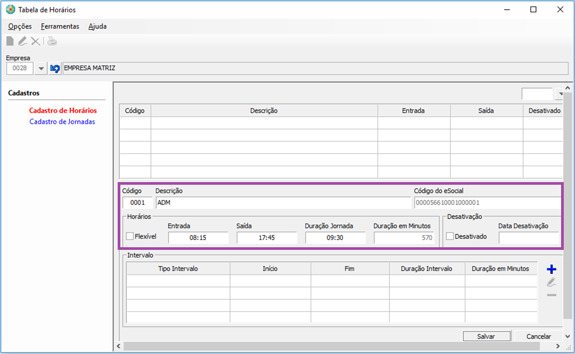Screen dimensions: 575x354
Task: Click the Tabela de Horários app icon
Action: tap(10, 10)
